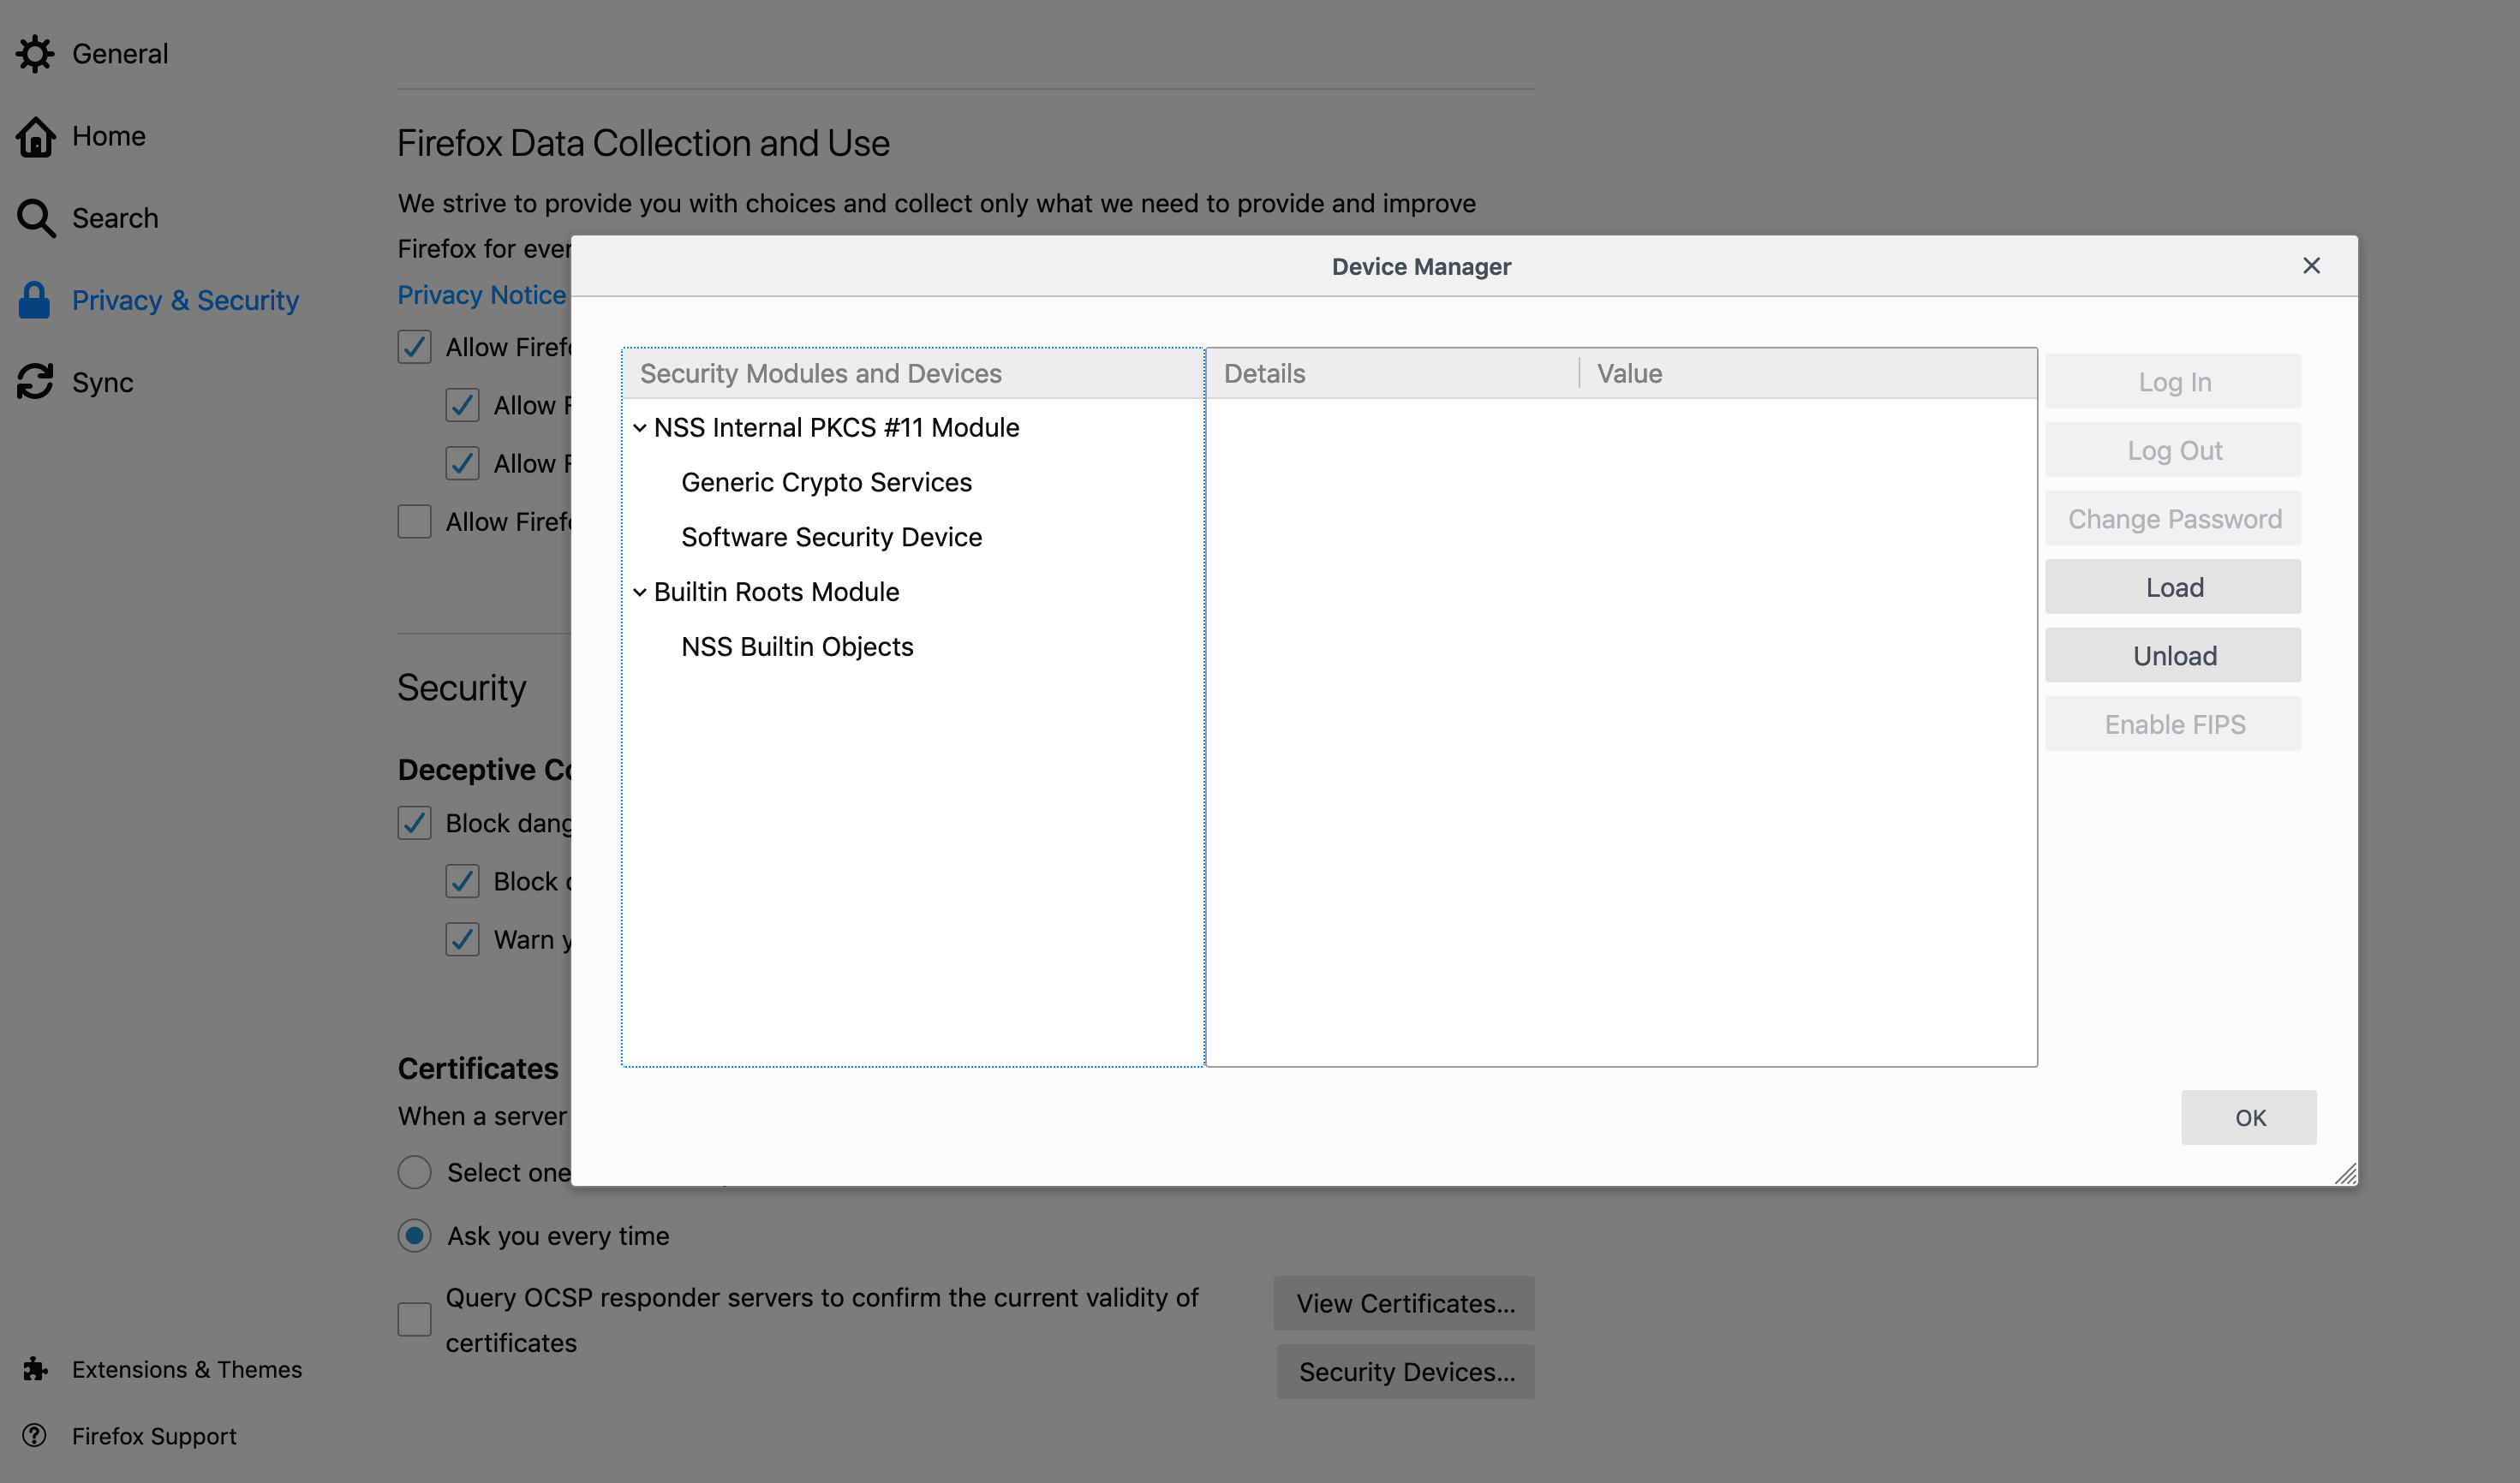
Task: Collapse the Builtin Roots Module node
Action: pyautogui.click(x=640, y=593)
